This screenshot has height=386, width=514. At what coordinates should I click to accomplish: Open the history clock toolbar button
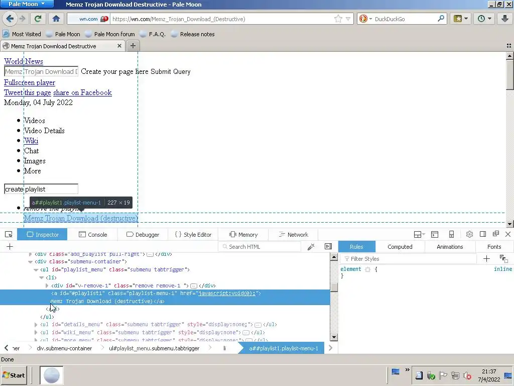[x=484, y=19]
